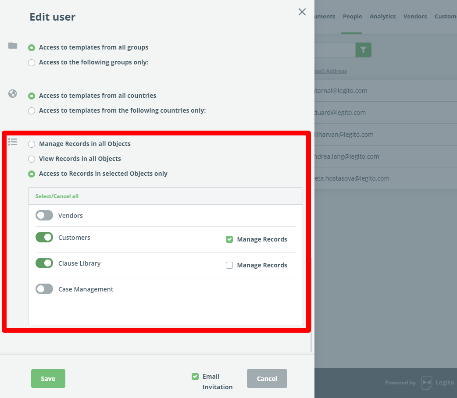Click the Legito logo in footer

pyautogui.click(x=438, y=383)
